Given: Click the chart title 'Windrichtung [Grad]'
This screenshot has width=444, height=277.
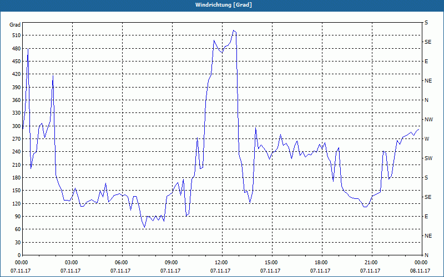Looking at the screenshot, I should point(224,5).
